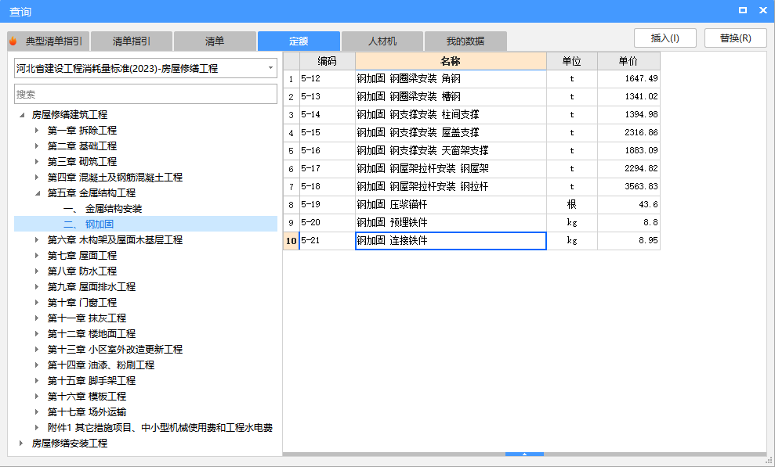Switch to the 清单 tab
Viewport: 775px width, 467px height.
[214, 41]
